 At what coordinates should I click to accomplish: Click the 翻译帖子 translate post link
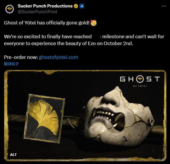click(11, 64)
